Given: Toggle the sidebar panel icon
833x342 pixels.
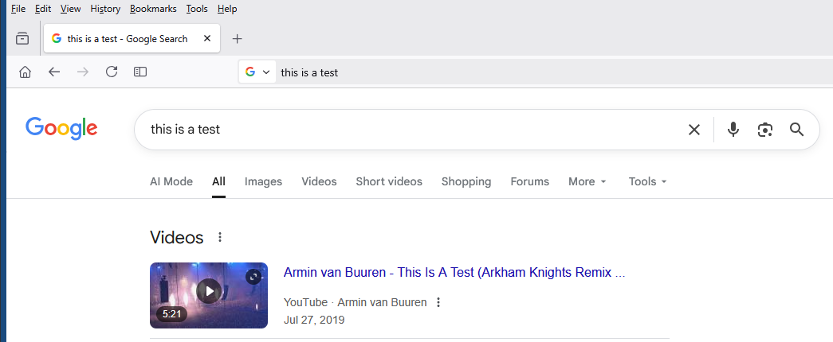Looking at the screenshot, I should [140, 72].
